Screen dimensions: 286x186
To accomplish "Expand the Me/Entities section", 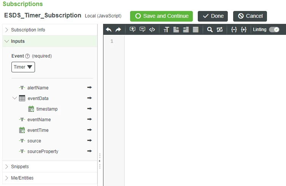I will tap(50, 178).
